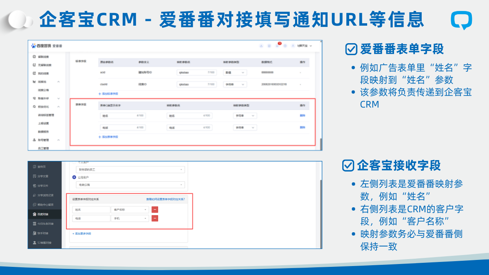This screenshot has height=275, width=489.
Task: Click the 添加表单字段 link
Action: point(108,137)
